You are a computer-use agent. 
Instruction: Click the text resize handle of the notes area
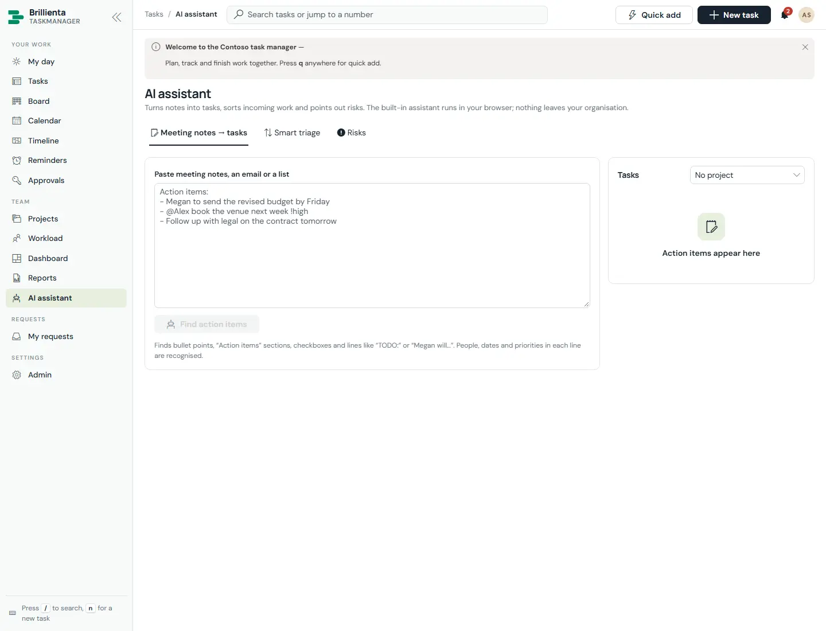(586, 304)
